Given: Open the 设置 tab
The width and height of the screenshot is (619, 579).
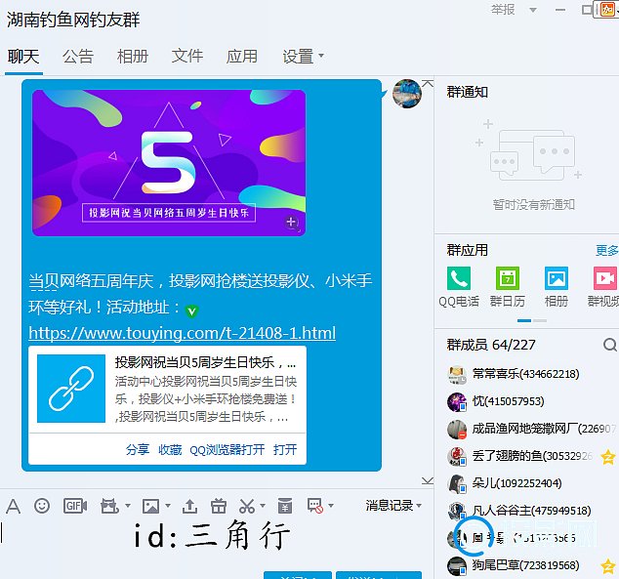Looking at the screenshot, I should (298, 57).
